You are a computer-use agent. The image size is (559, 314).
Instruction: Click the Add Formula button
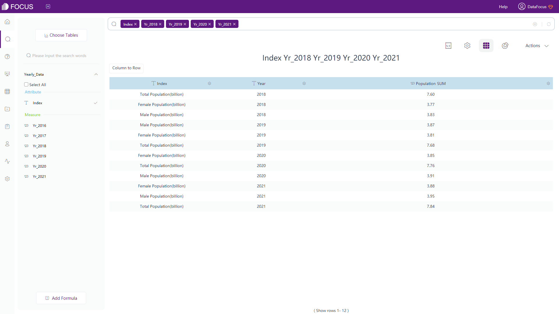coord(61,298)
